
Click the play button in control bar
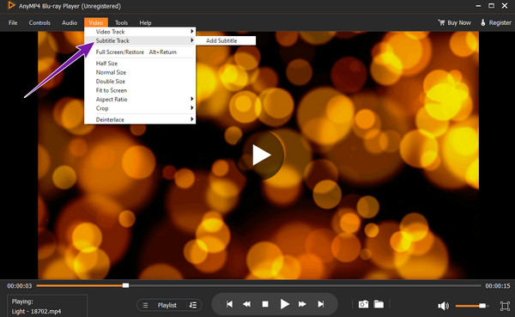284,304
